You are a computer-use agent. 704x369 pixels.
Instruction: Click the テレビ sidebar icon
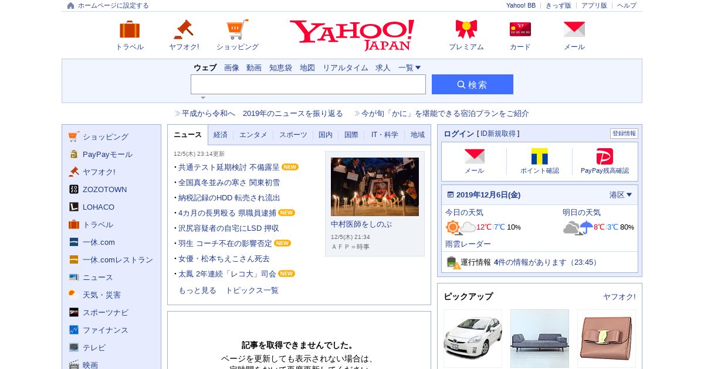[x=73, y=347]
